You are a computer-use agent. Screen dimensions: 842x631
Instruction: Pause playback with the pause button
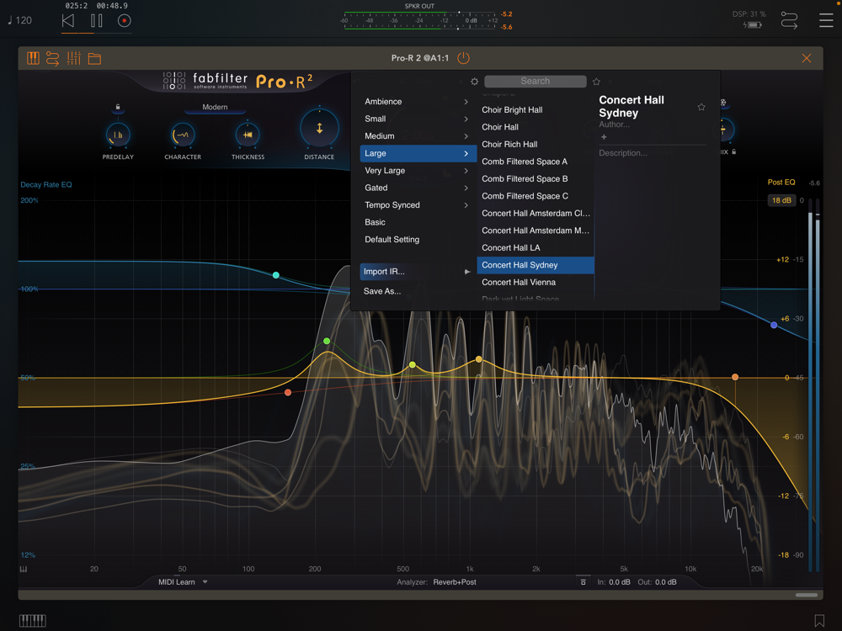pos(97,21)
